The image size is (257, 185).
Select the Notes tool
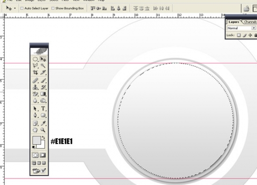[35, 123]
